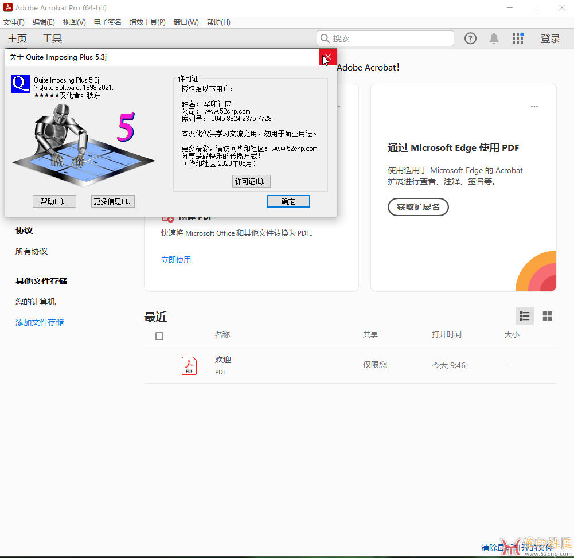The height and width of the screenshot is (558, 574).
Task: Open the 电子签名 menu
Action: (x=108, y=22)
